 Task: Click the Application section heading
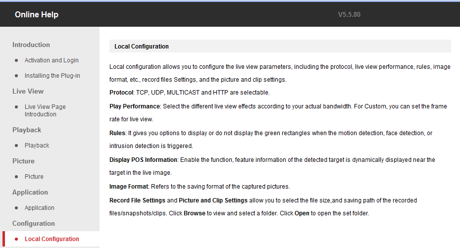point(30,193)
